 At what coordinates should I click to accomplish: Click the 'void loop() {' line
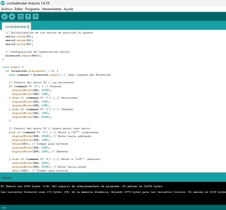[13, 67]
